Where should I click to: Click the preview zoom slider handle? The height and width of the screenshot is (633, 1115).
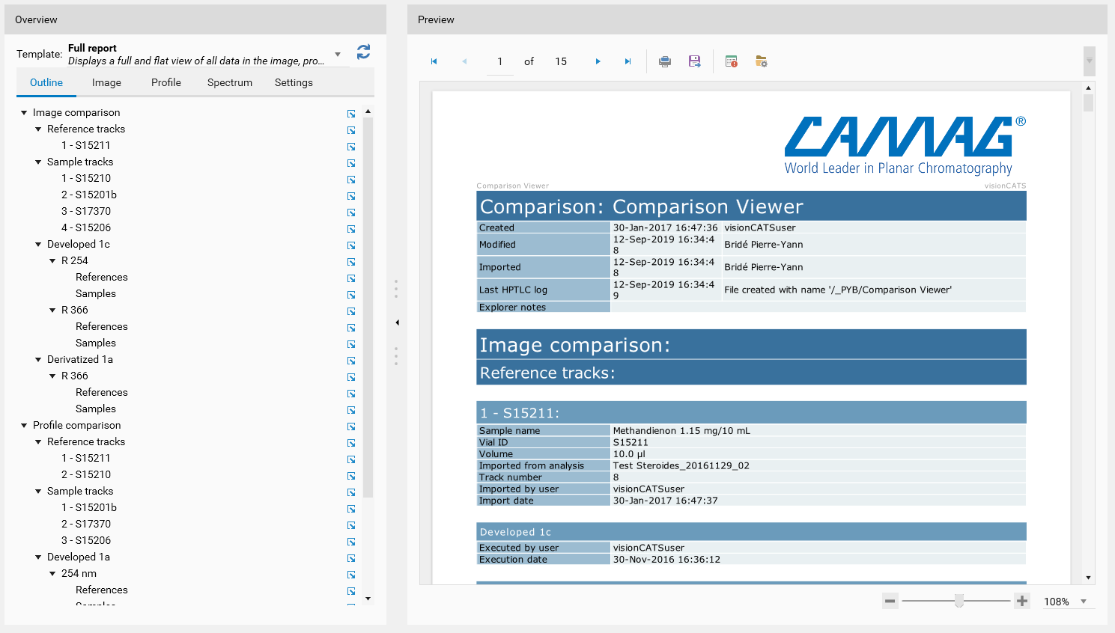[958, 601]
